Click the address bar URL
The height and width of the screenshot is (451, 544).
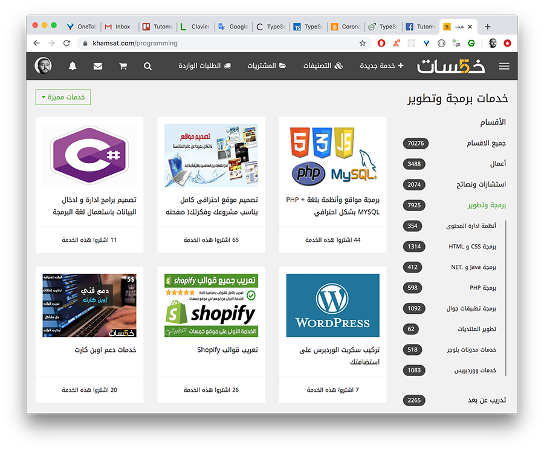135,43
